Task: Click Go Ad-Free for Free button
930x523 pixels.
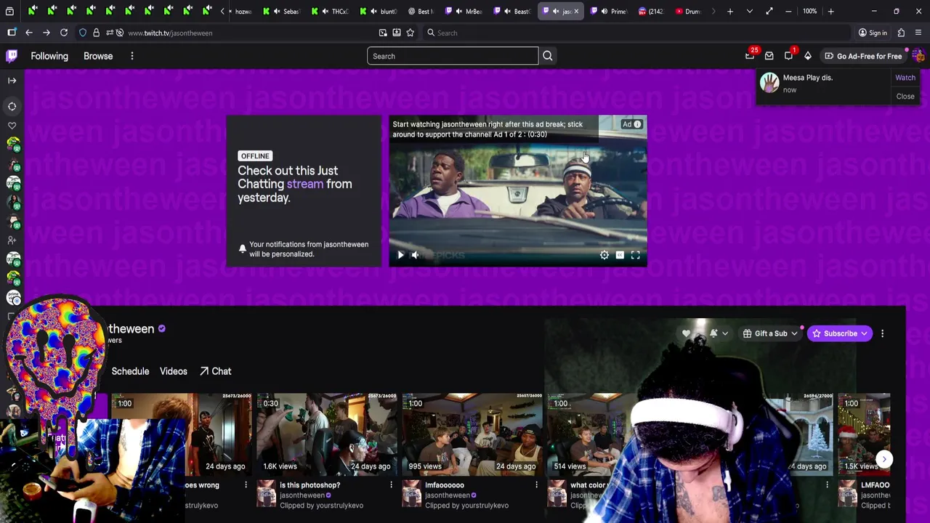Action: coord(863,56)
